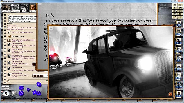Open the Library sidebar panel
The width and height of the screenshot is (184, 103).
(x=178, y=85)
